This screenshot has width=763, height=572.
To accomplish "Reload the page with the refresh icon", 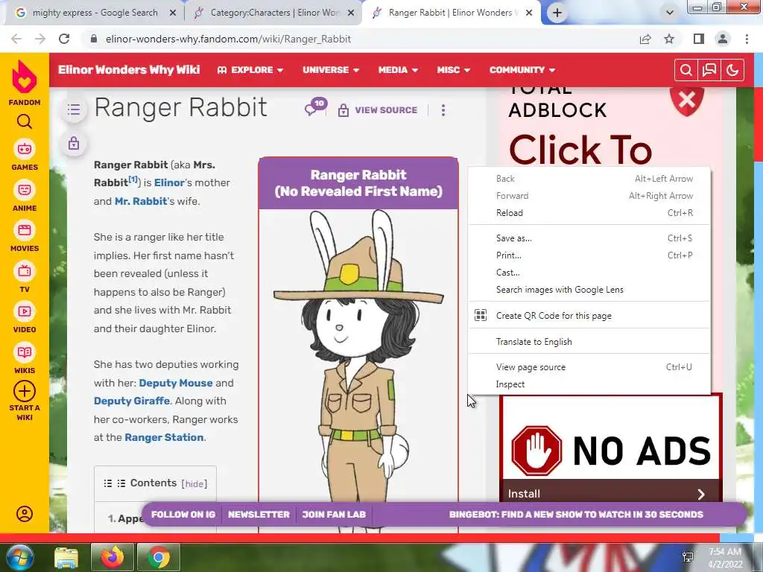I will pyautogui.click(x=64, y=39).
